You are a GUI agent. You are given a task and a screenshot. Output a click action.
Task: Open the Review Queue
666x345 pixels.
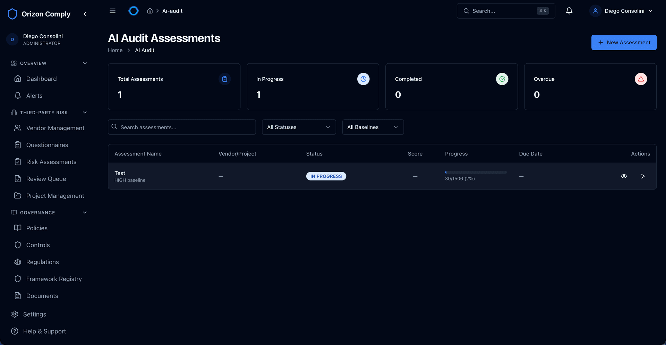click(x=46, y=179)
